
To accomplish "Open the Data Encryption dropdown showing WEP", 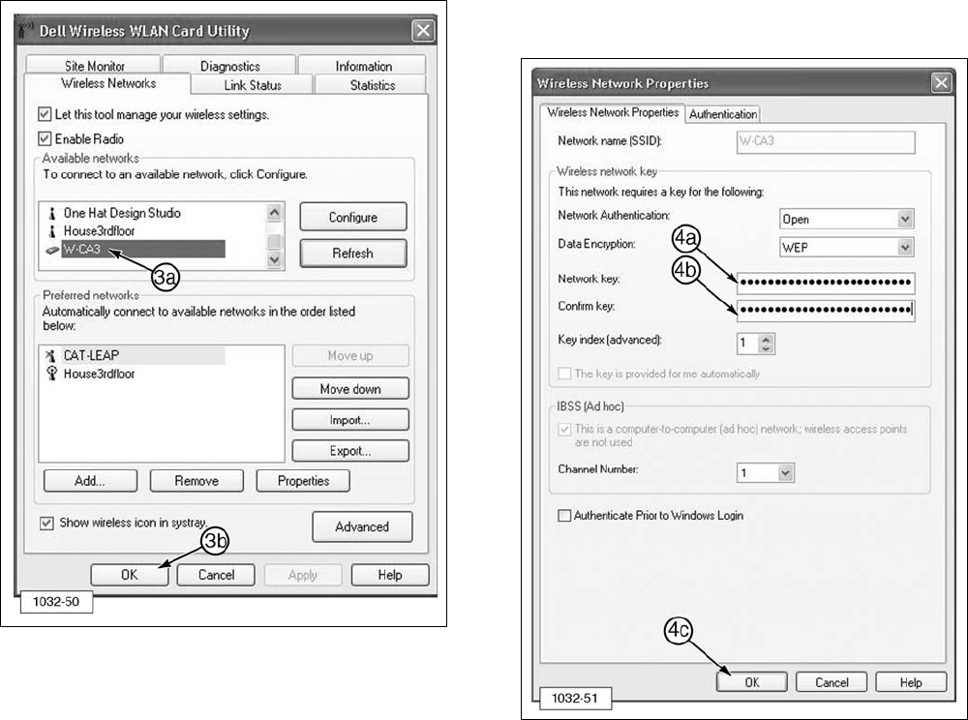I will (x=905, y=248).
